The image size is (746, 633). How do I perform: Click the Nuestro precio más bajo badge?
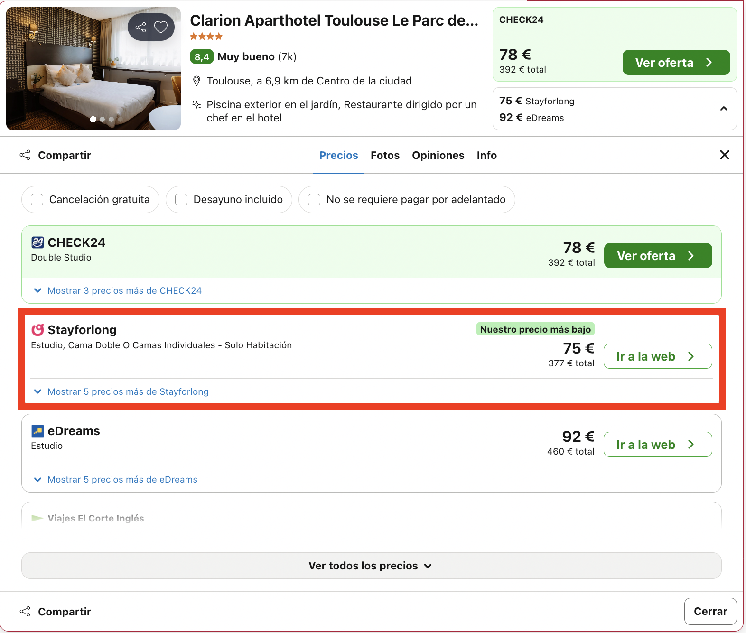(x=535, y=329)
